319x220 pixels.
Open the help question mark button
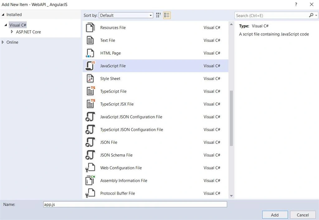(296, 4)
